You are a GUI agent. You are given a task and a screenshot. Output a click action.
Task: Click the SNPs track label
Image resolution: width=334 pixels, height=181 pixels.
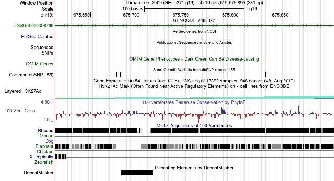point(47,53)
